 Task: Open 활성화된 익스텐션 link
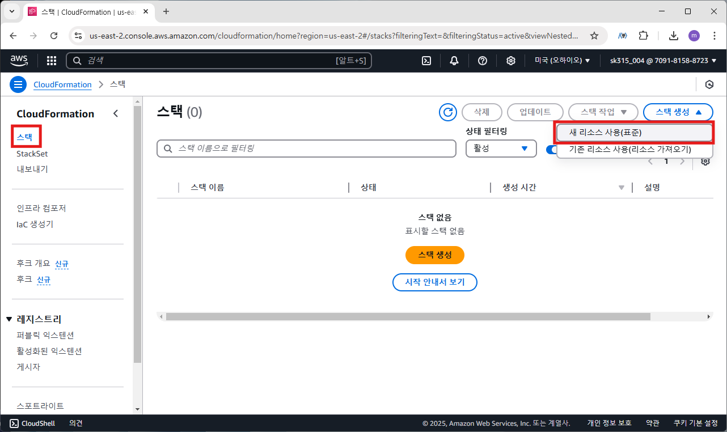point(49,351)
